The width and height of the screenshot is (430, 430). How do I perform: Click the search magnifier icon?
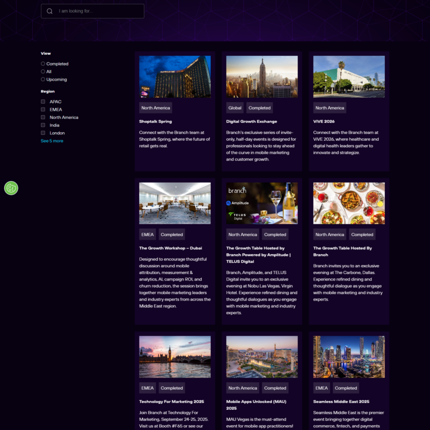(49, 11)
